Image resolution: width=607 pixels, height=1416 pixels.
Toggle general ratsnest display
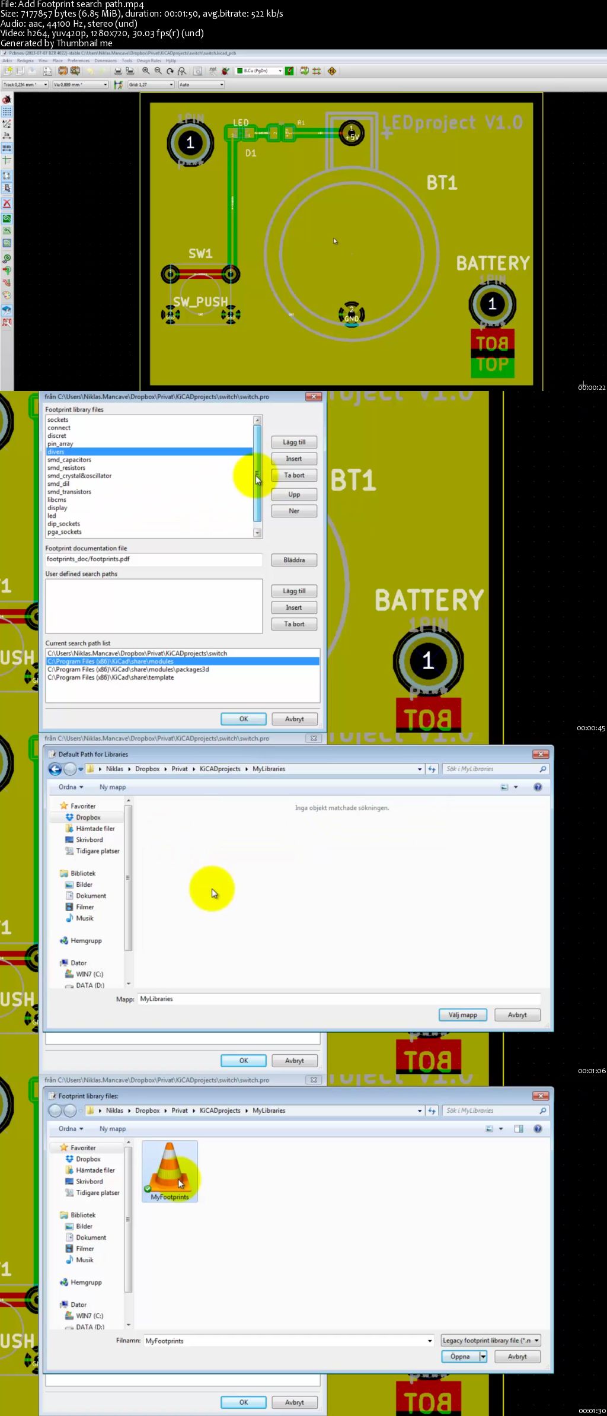tap(7, 176)
